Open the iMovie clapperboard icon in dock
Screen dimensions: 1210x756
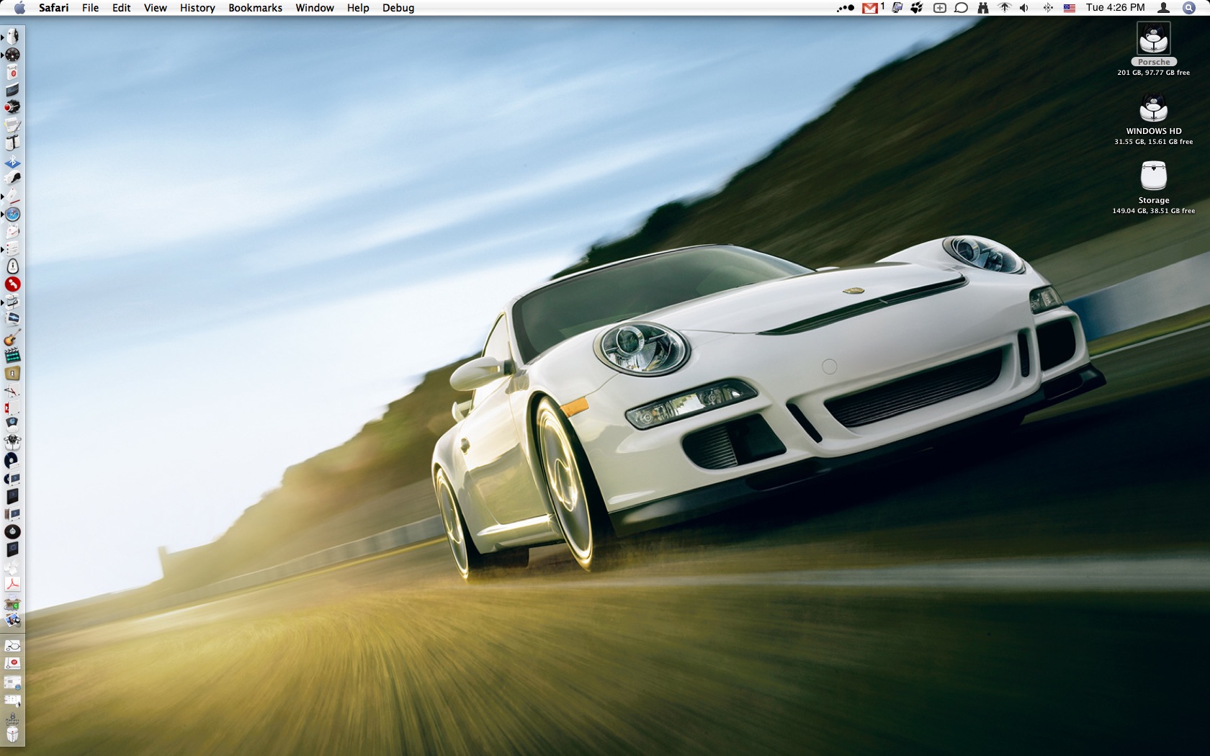[12, 356]
